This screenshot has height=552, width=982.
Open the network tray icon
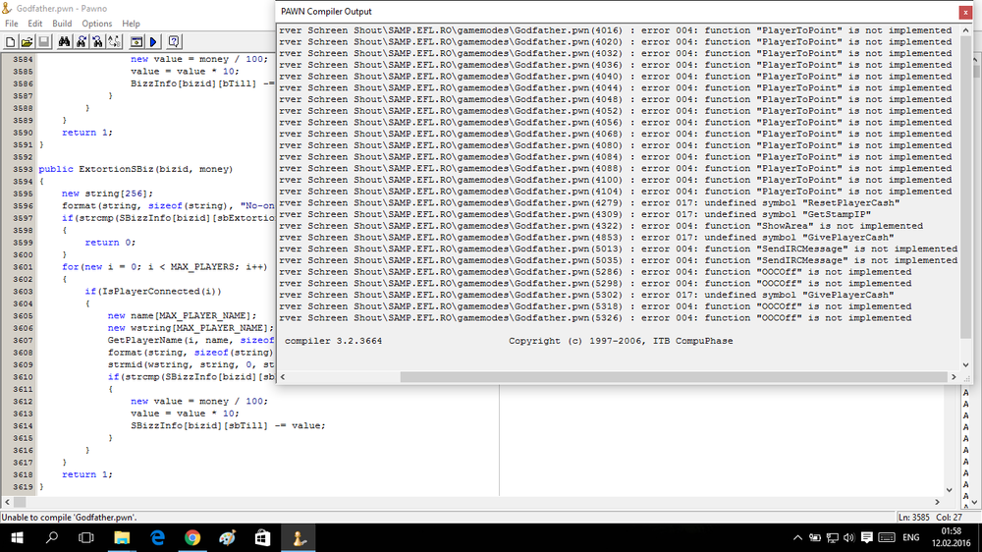[x=833, y=537]
